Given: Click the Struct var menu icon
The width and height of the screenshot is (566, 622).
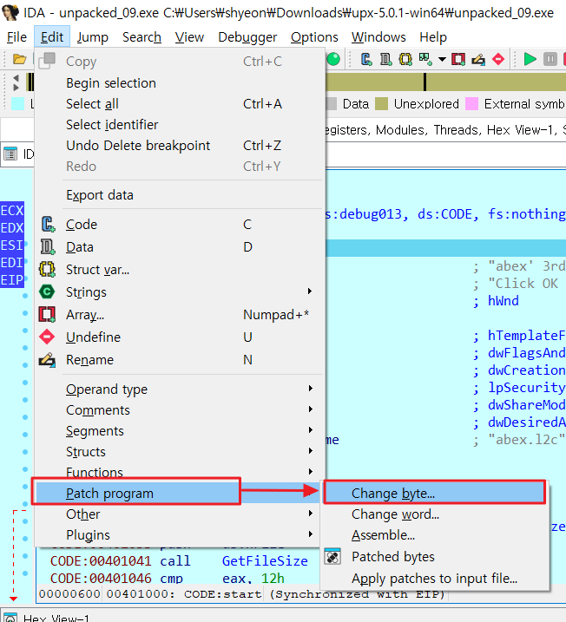Looking at the screenshot, I should click(47, 269).
